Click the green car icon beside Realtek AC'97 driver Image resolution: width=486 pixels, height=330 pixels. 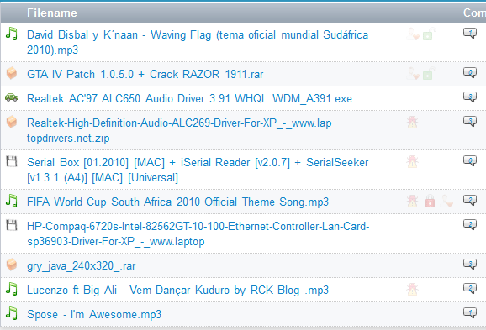[12, 97]
